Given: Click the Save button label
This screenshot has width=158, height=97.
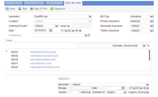Looking at the screenshot, I should pos(12,9).
